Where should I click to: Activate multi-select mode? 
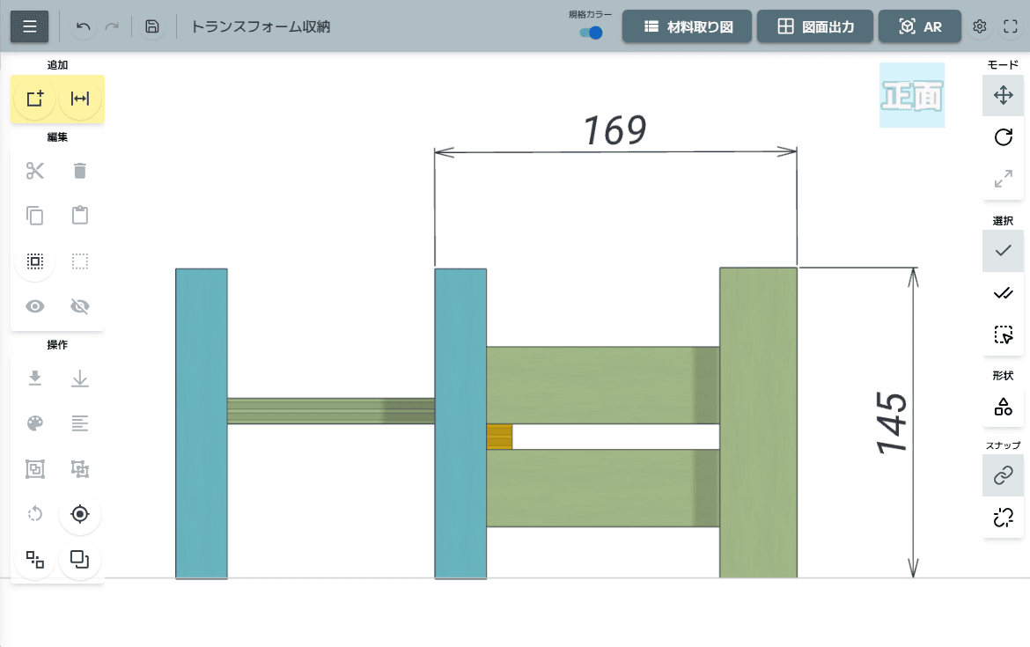pos(1003,293)
